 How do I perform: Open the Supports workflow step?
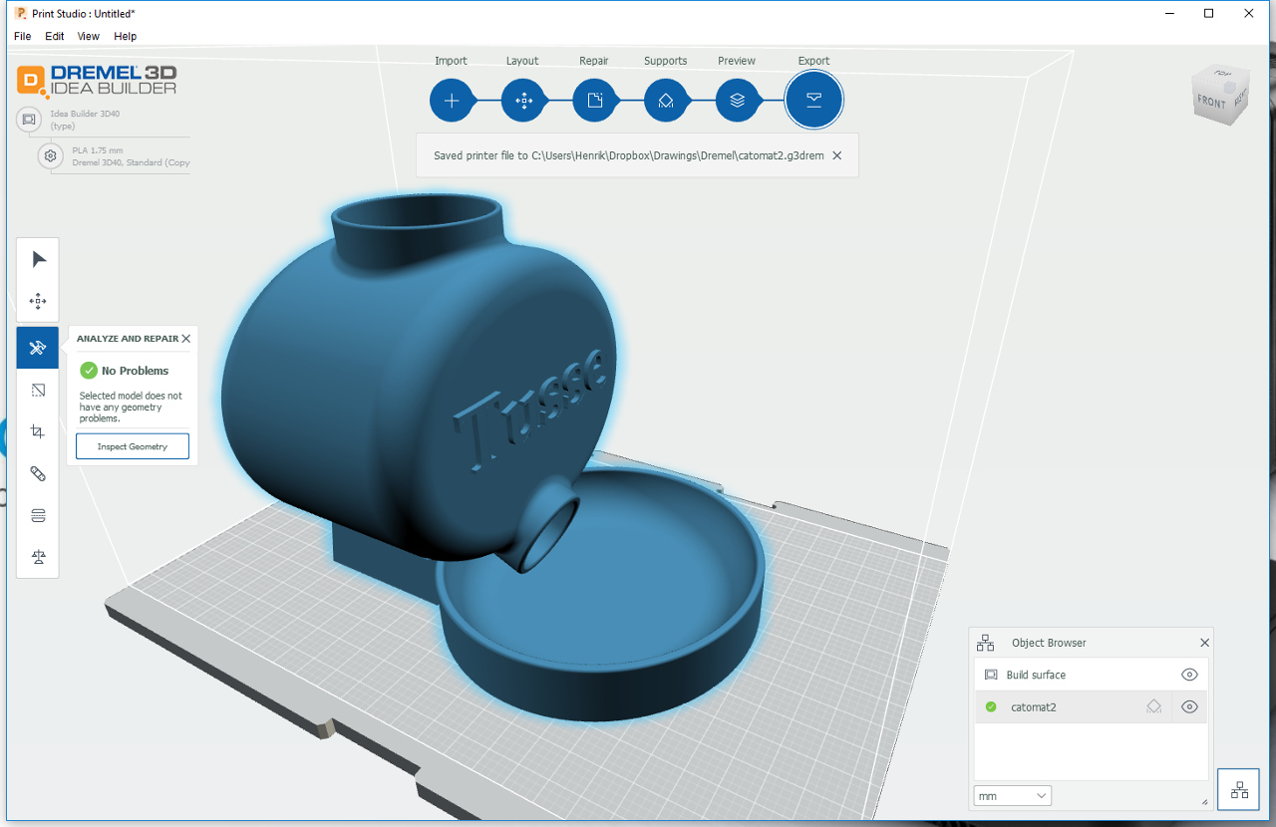[665, 101]
